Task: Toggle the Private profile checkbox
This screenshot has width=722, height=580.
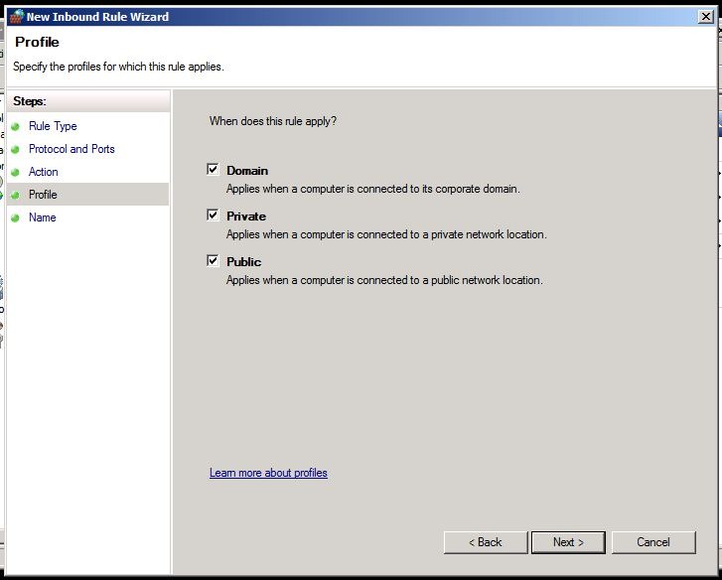Action: click(x=213, y=216)
